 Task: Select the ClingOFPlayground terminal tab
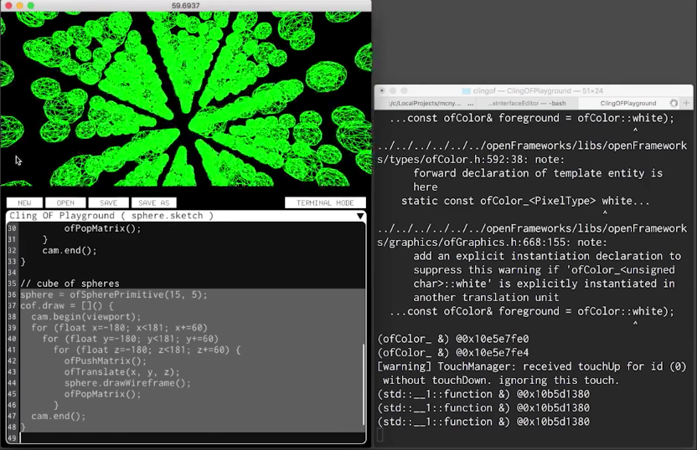[627, 104]
